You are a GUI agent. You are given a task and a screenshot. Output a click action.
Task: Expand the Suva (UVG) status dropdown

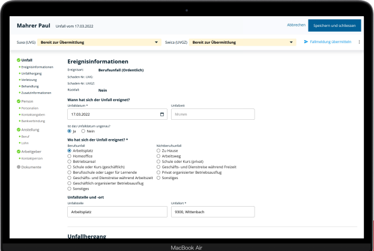tap(157, 42)
